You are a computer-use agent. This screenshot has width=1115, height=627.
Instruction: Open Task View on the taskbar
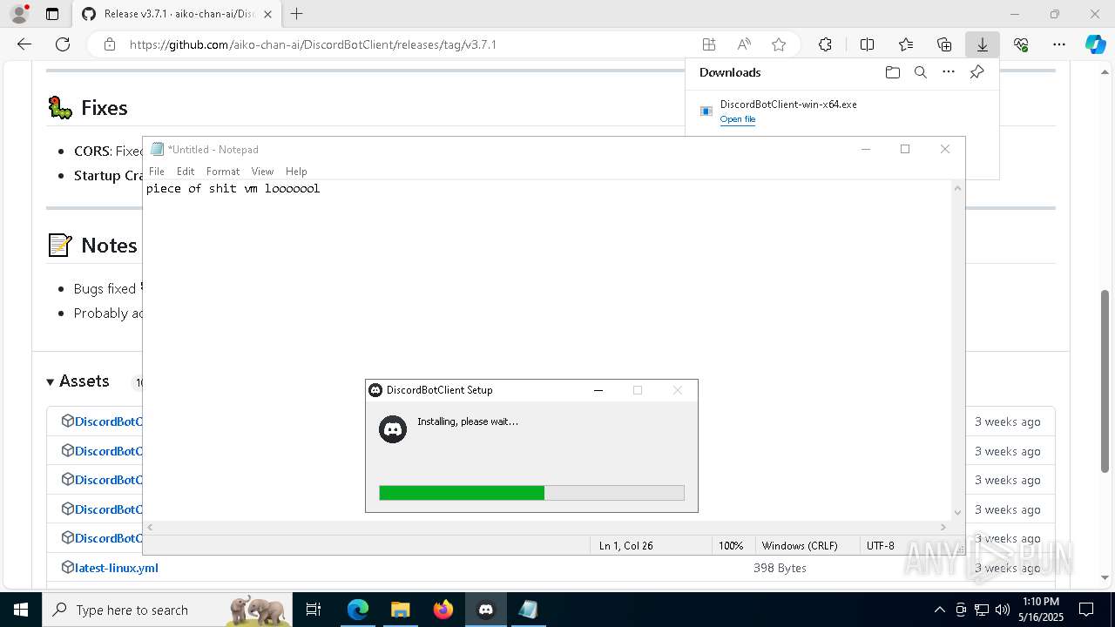(314, 610)
